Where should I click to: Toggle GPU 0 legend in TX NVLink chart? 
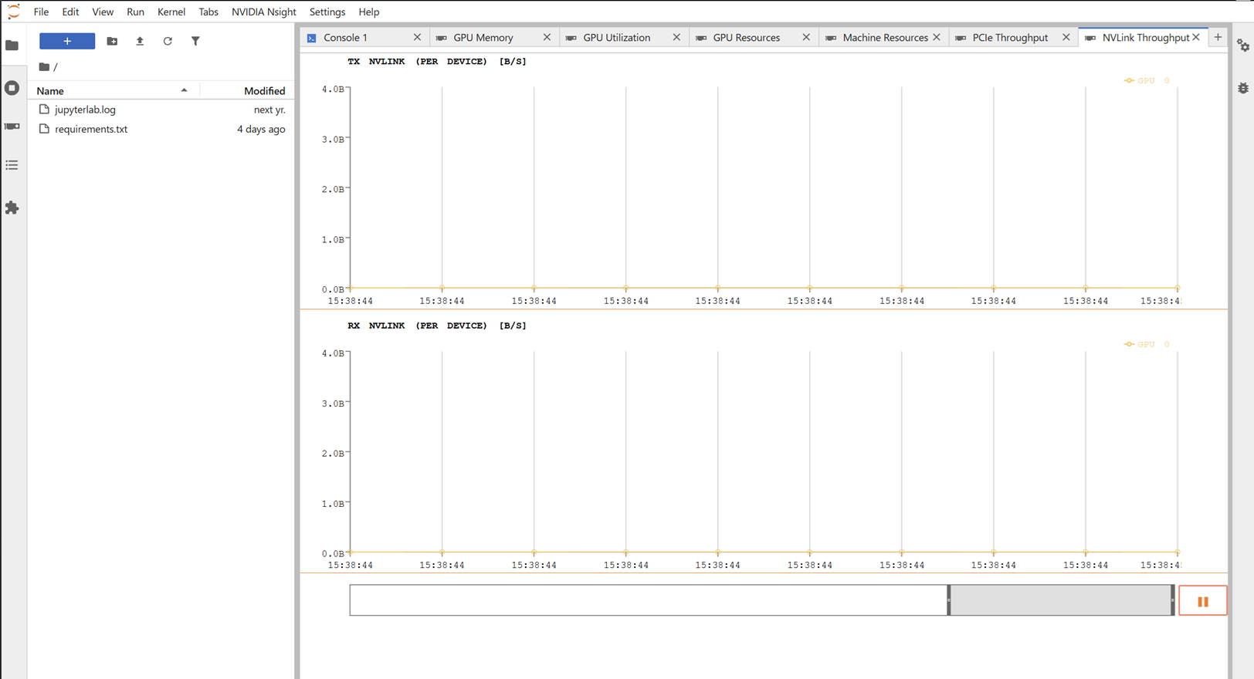1147,80
